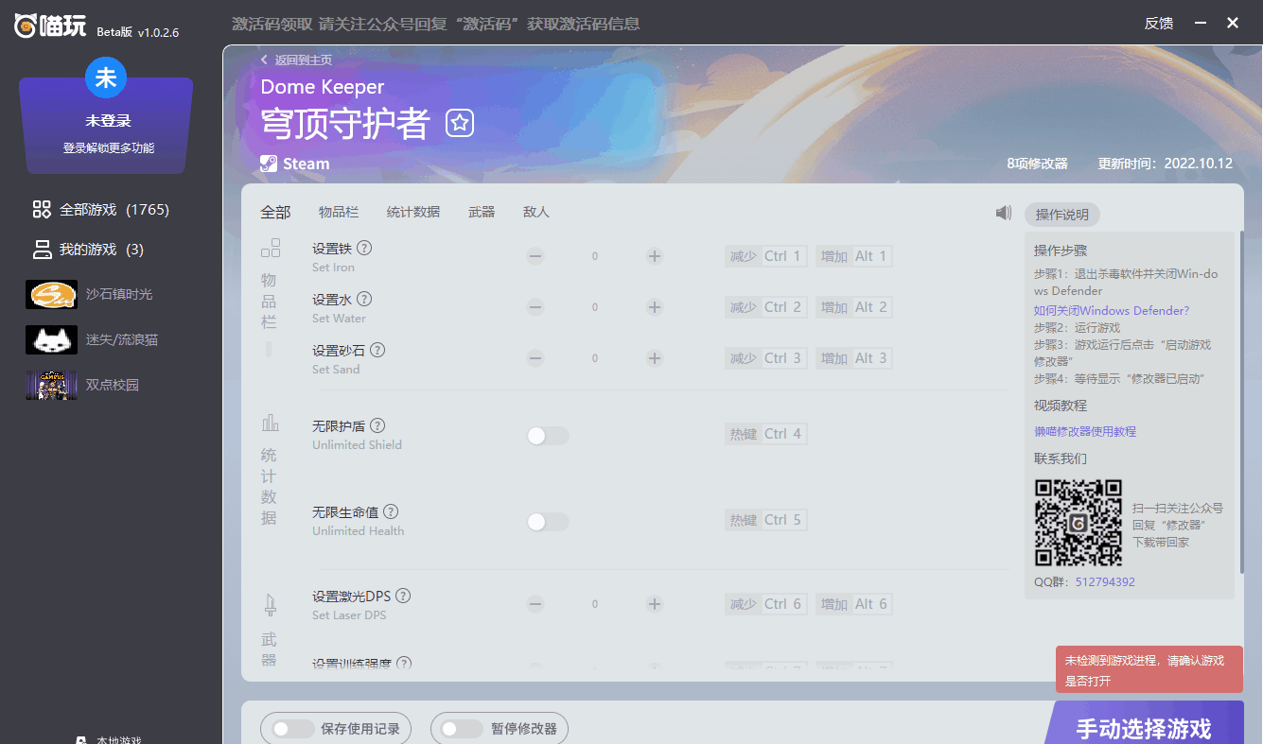Add Dome Keeper to favorites star

click(x=460, y=123)
